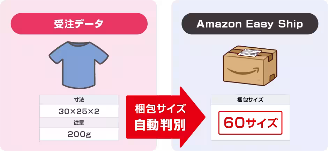Click the blue T-shirt icon

[79, 65]
